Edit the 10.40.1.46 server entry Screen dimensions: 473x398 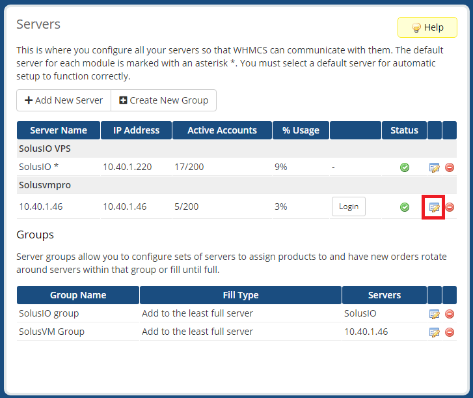(x=434, y=207)
